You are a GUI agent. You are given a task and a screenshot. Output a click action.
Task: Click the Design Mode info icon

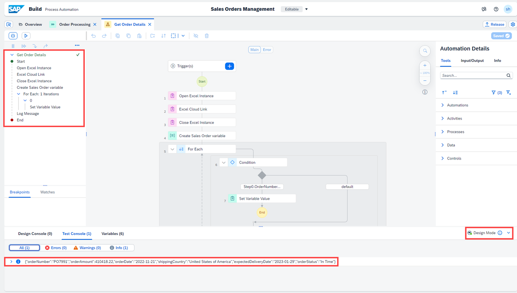coord(500,233)
